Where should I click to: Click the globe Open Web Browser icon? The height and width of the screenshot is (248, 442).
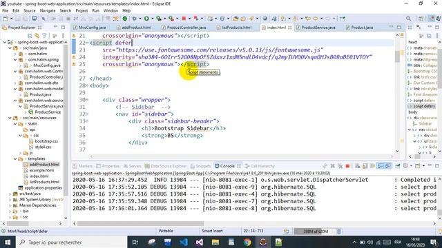pyautogui.click(x=265, y=19)
